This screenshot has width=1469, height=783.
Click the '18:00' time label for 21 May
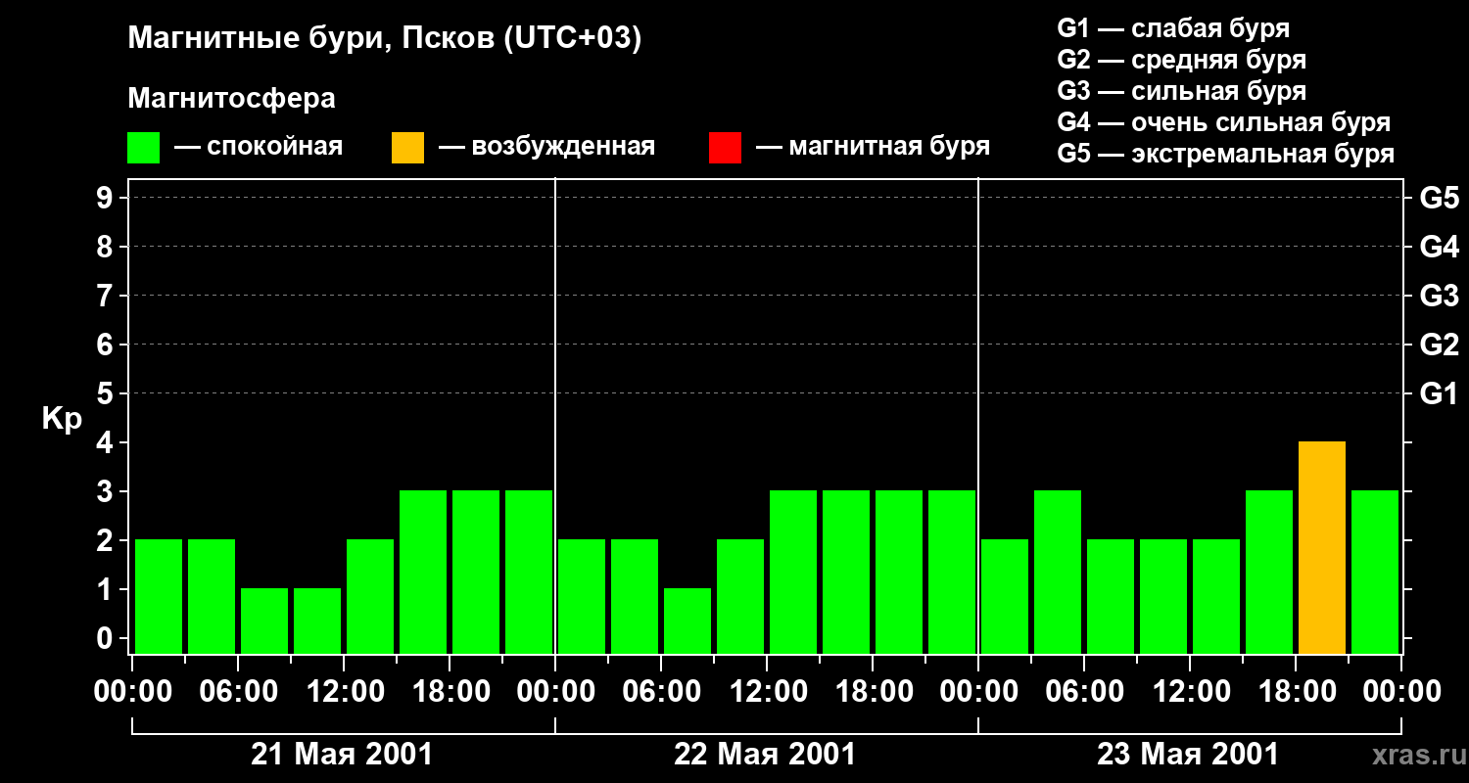pyautogui.click(x=450, y=692)
